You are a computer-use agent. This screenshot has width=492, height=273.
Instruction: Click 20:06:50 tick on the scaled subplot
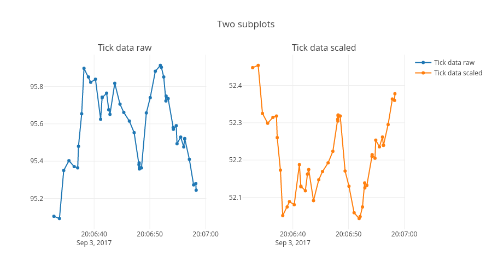pos(348,234)
